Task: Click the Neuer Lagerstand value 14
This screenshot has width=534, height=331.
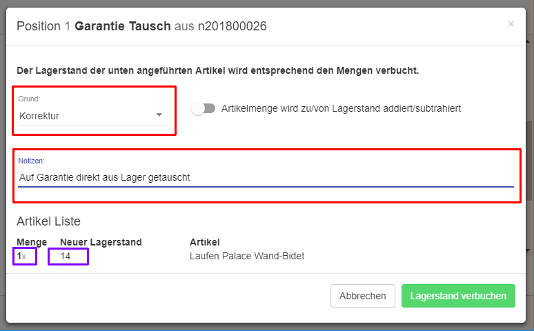Action: tap(66, 256)
